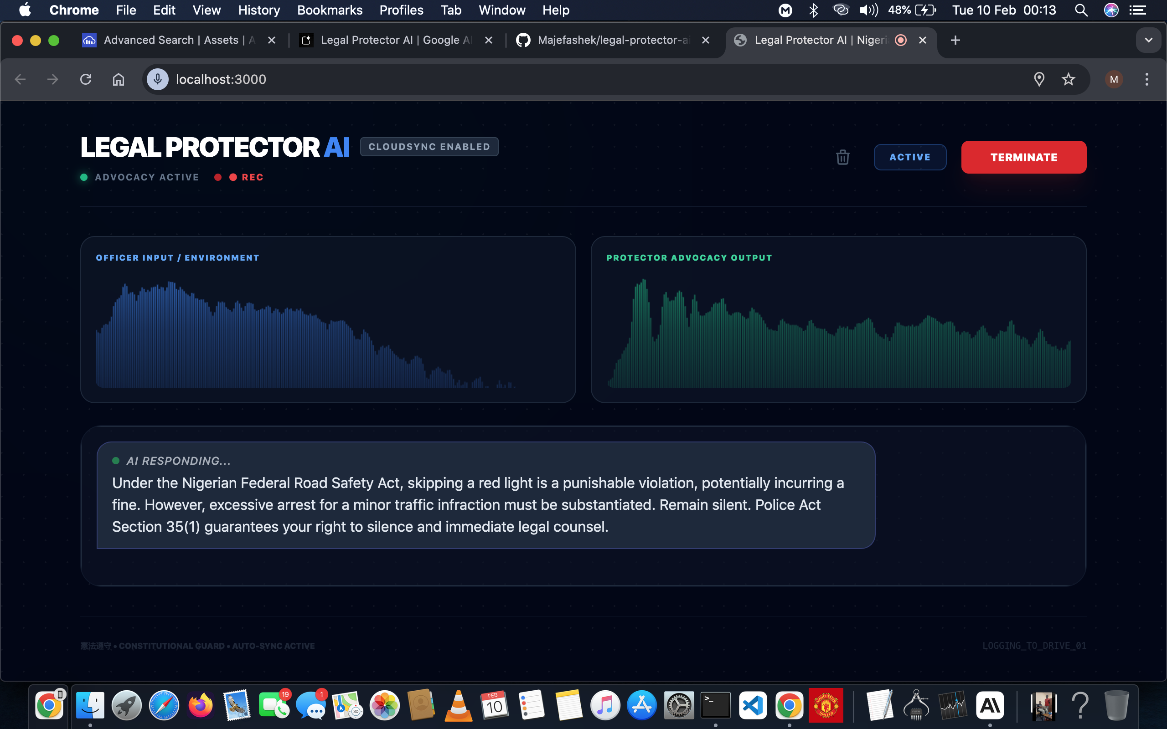
Task: Click the microphone icon in address bar
Action: point(158,80)
